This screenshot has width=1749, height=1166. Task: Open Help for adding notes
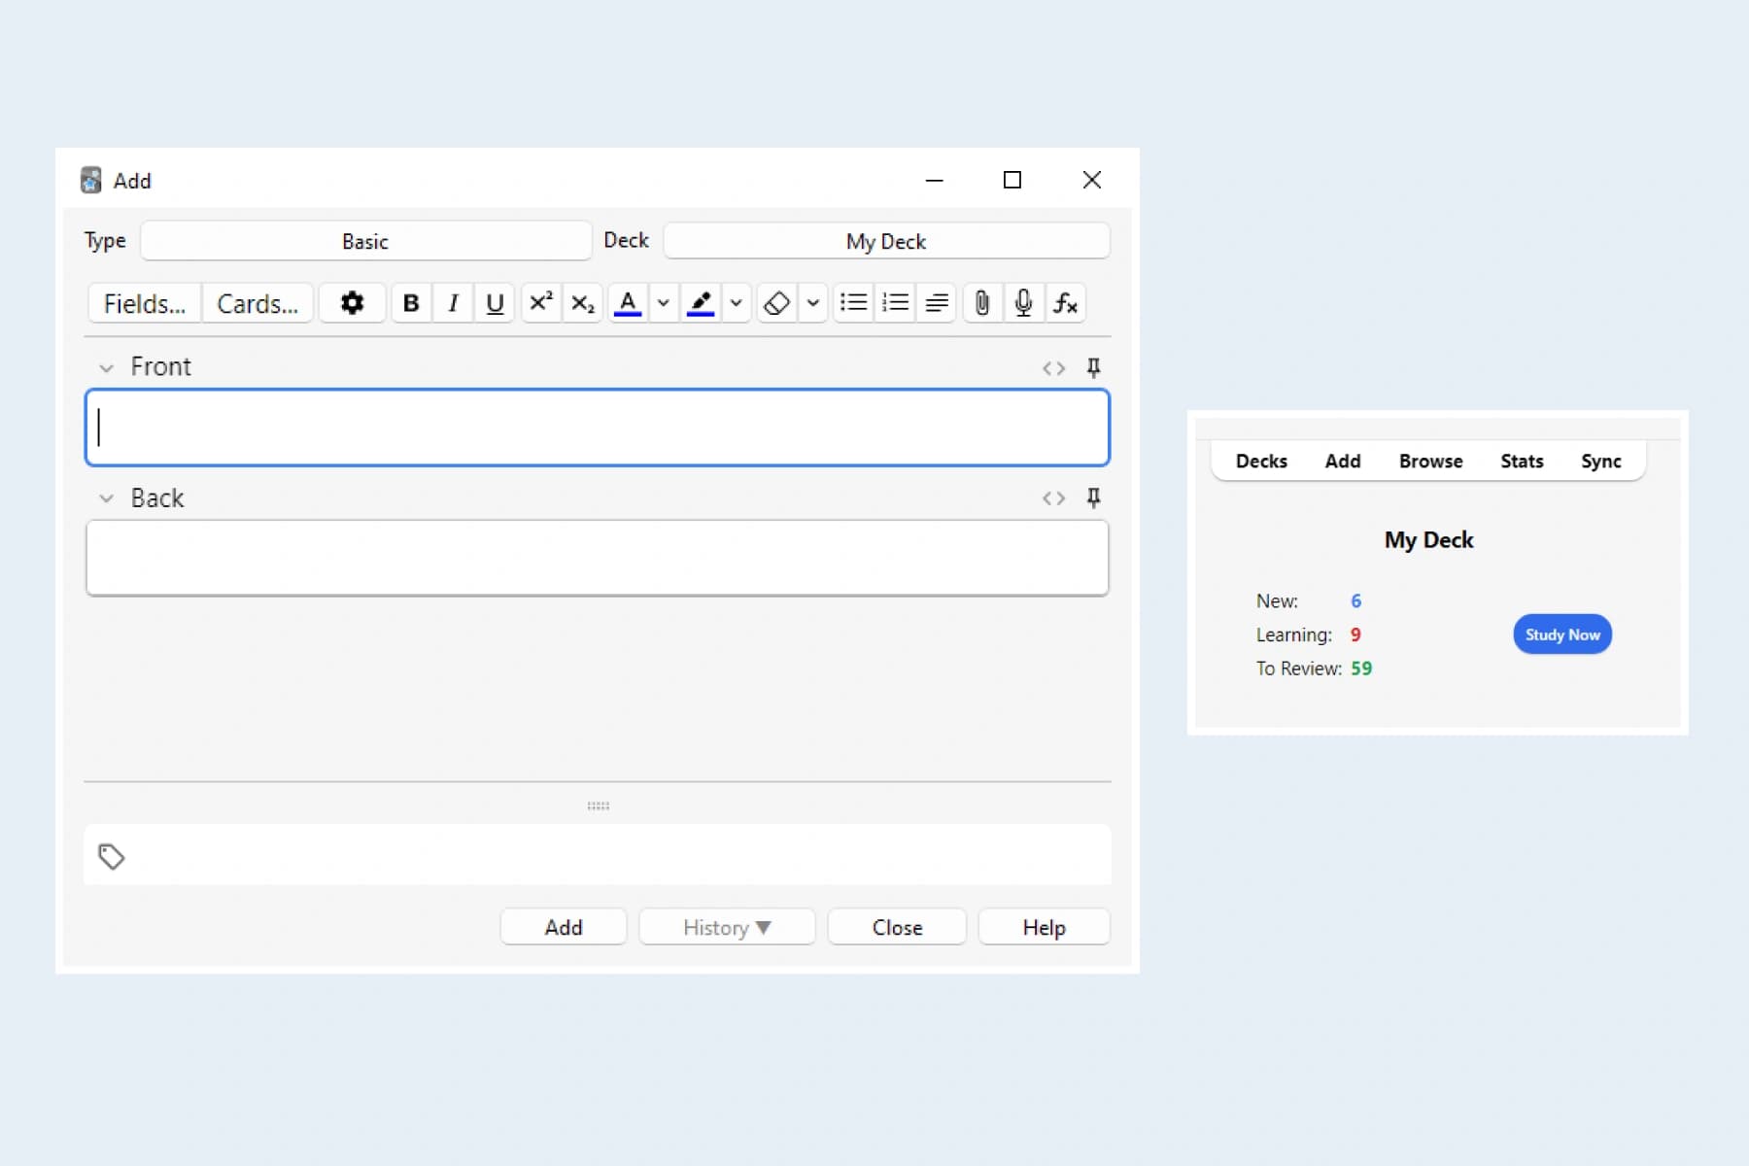(1045, 927)
